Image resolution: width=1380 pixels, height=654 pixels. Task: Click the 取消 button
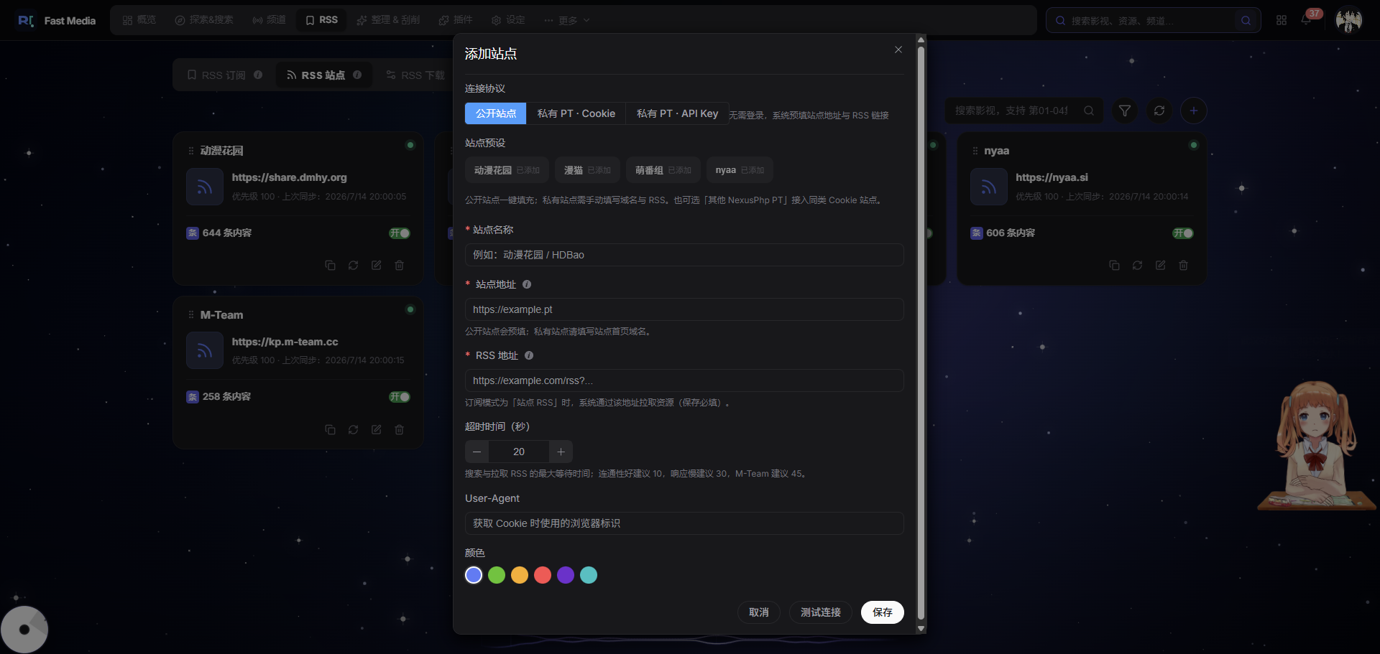coord(759,612)
